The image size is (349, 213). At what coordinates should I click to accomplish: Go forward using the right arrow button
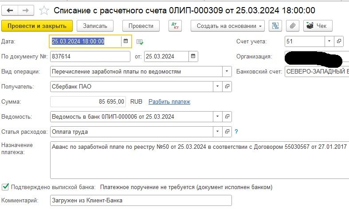[x=26, y=11]
